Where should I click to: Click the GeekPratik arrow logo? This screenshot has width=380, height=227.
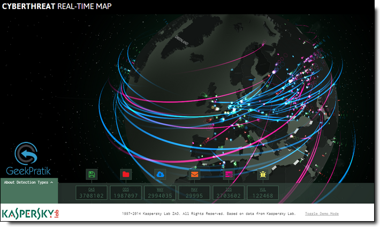(x=26, y=154)
